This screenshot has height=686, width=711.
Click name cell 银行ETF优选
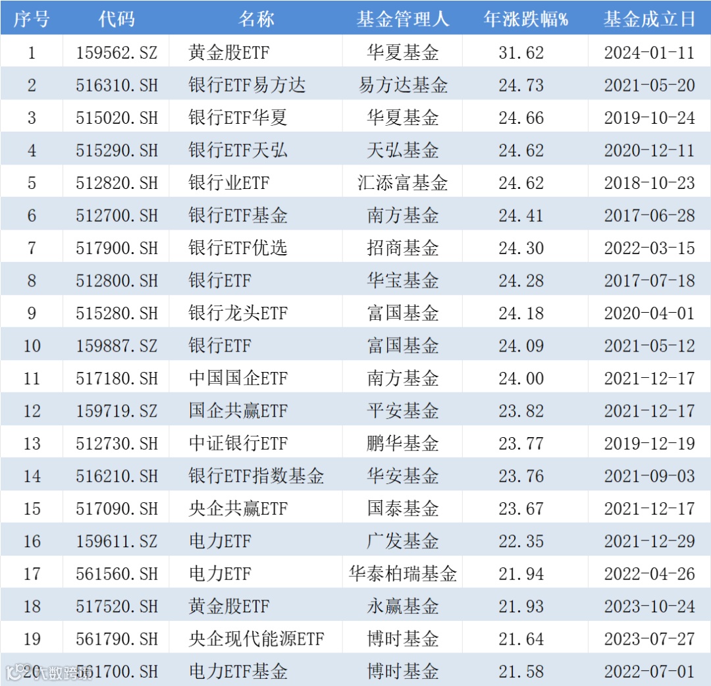238,248
